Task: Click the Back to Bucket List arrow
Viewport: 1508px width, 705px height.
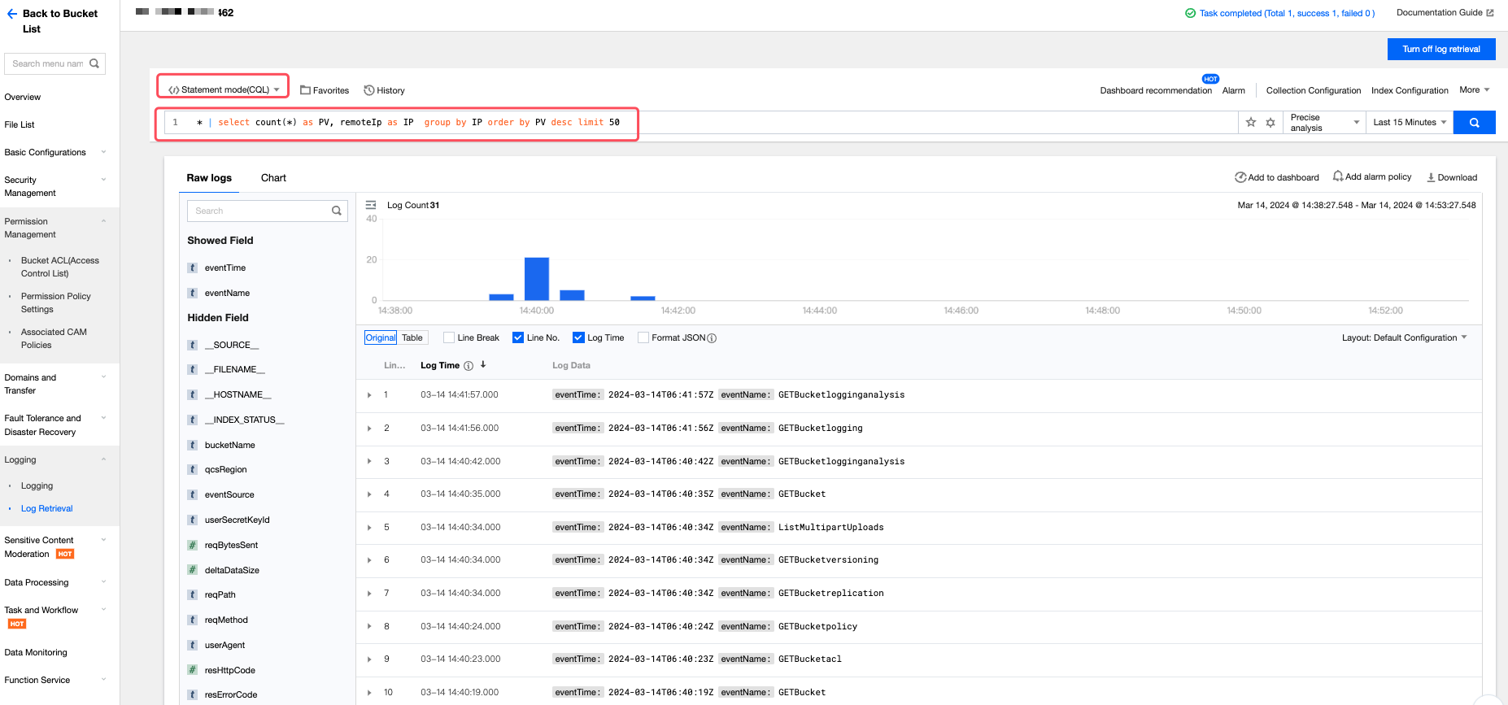Action: point(11,14)
